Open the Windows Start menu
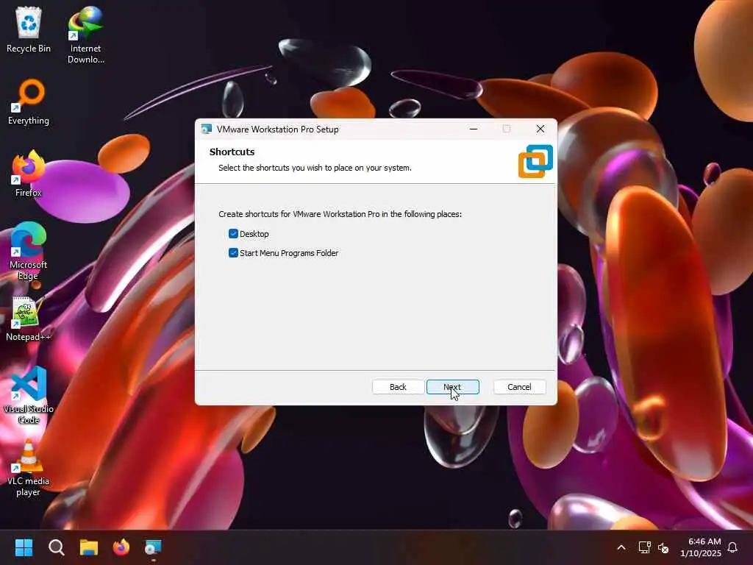 coord(24,547)
